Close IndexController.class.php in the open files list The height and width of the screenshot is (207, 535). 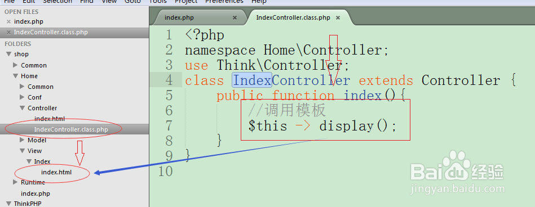click(8, 33)
